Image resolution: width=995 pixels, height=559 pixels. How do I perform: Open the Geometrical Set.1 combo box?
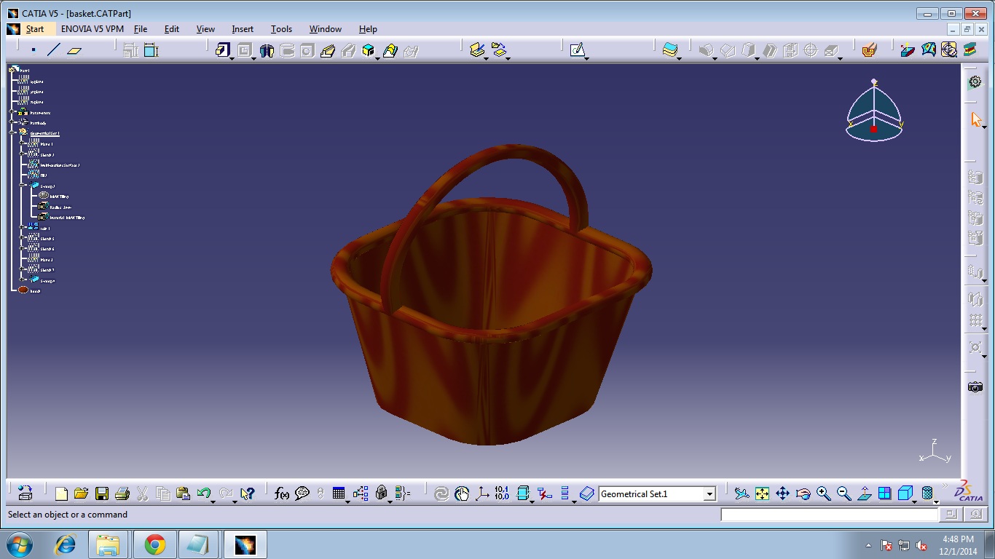[709, 494]
